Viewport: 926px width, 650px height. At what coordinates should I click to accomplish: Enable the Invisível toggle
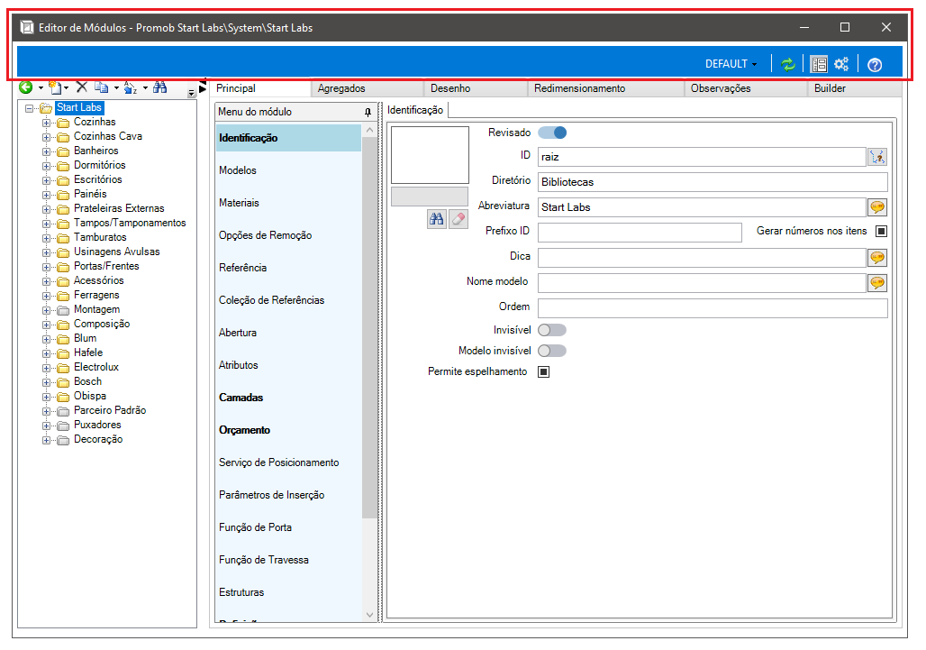[x=552, y=330]
